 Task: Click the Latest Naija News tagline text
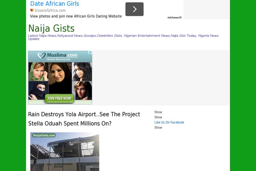point(123,37)
